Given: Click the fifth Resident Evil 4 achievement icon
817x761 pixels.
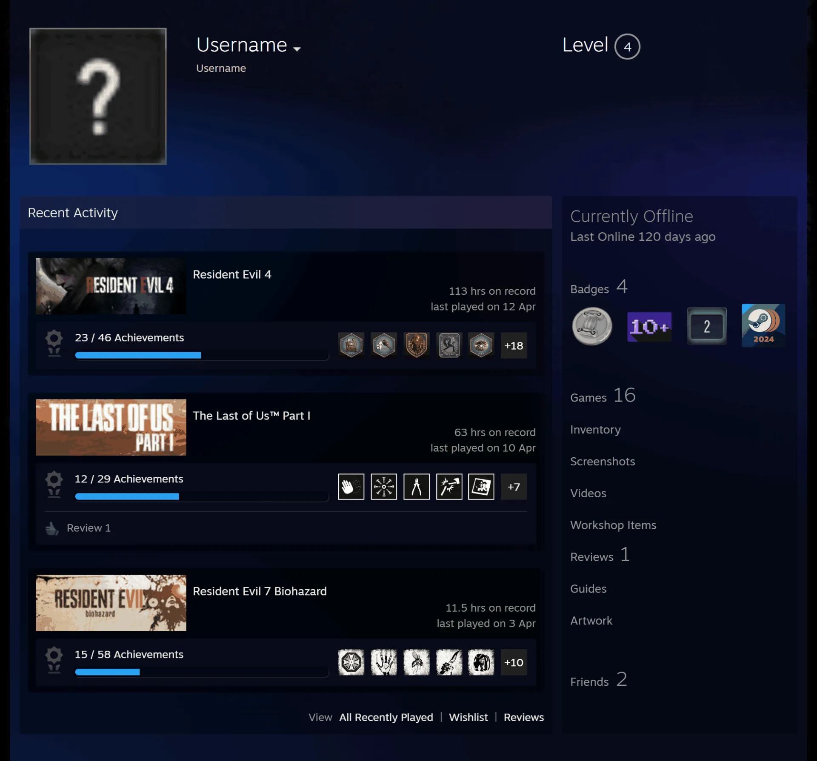Looking at the screenshot, I should tap(481, 345).
